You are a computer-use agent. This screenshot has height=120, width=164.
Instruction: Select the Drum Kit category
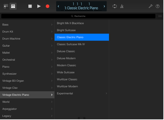(x=27, y=32)
